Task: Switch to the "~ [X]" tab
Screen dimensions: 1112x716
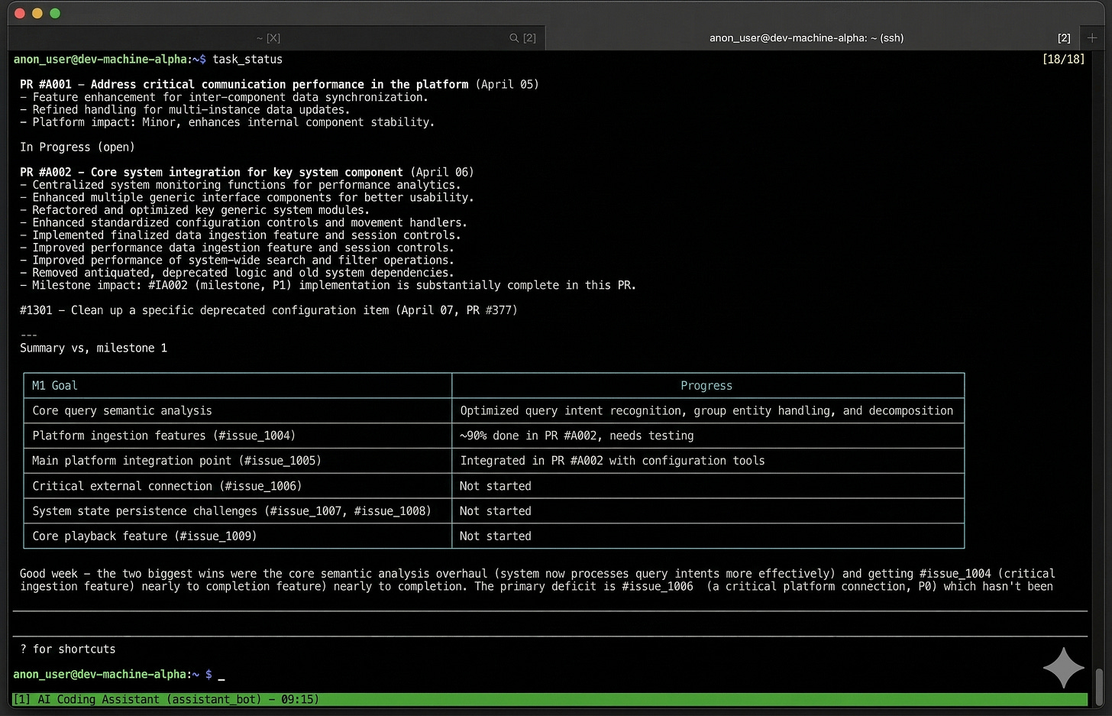Action: point(268,37)
